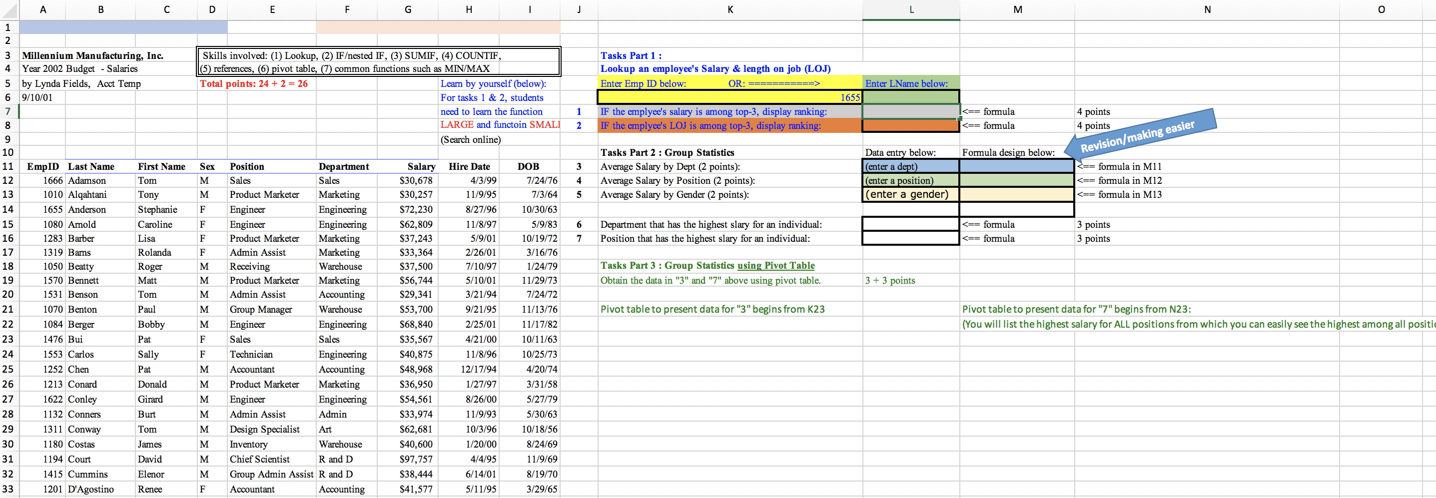This screenshot has width=1436, height=498.
Task: Click the 'Adamson' last name cell
Action: pos(100,180)
